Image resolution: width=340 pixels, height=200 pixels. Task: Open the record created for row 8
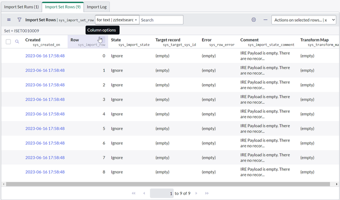click(45, 172)
